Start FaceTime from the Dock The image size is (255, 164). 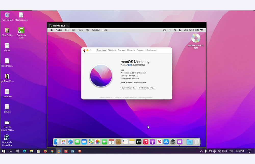[x=104, y=142]
